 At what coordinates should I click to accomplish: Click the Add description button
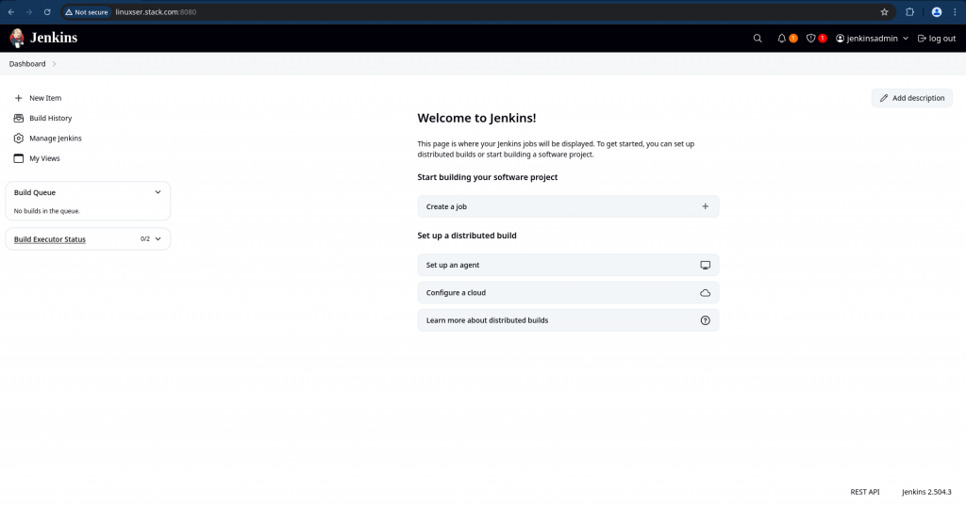(912, 98)
